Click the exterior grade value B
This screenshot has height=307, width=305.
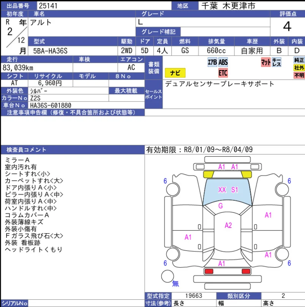point(279,51)
